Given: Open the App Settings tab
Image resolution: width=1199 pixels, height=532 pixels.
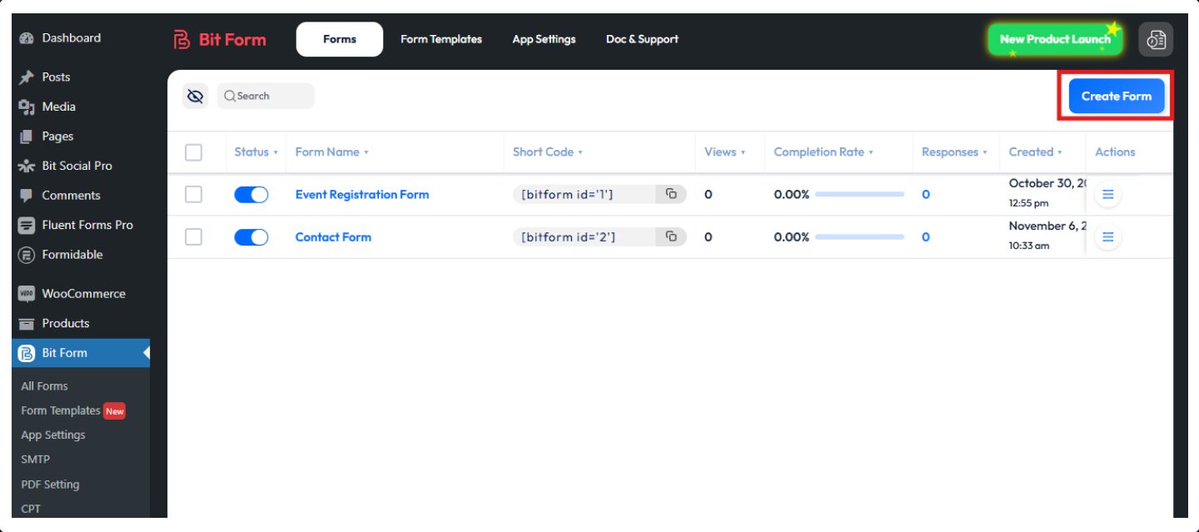Looking at the screenshot, I should [x=544, y=39].
